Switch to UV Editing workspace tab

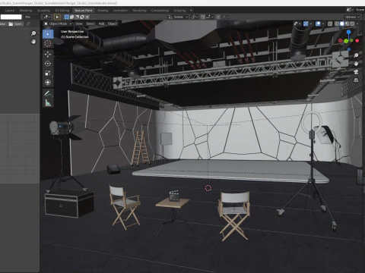[62, 11]
